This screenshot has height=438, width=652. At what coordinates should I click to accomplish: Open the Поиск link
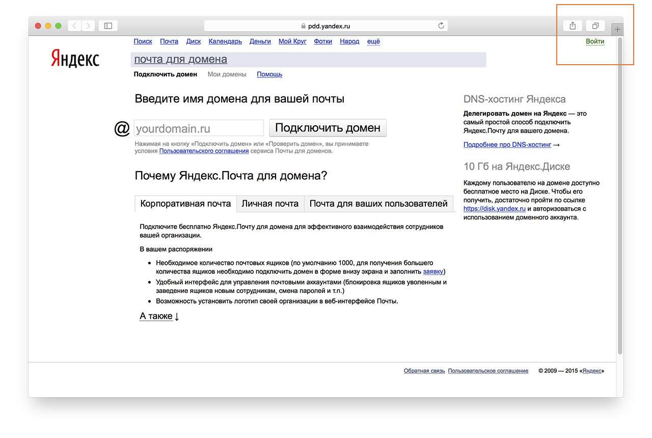143,41
